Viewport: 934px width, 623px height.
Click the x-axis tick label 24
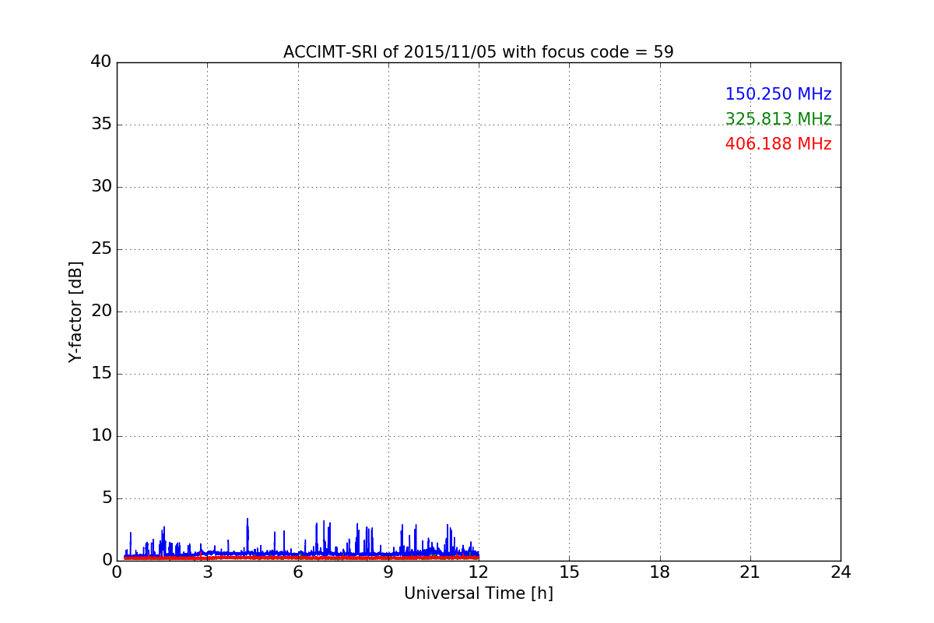(841, 572)
